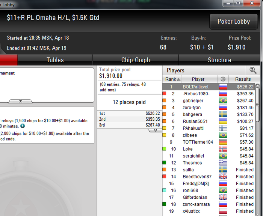Sort players by the Rank column
The height and width of the screenshot is (216, 263).
pos(172,79)
